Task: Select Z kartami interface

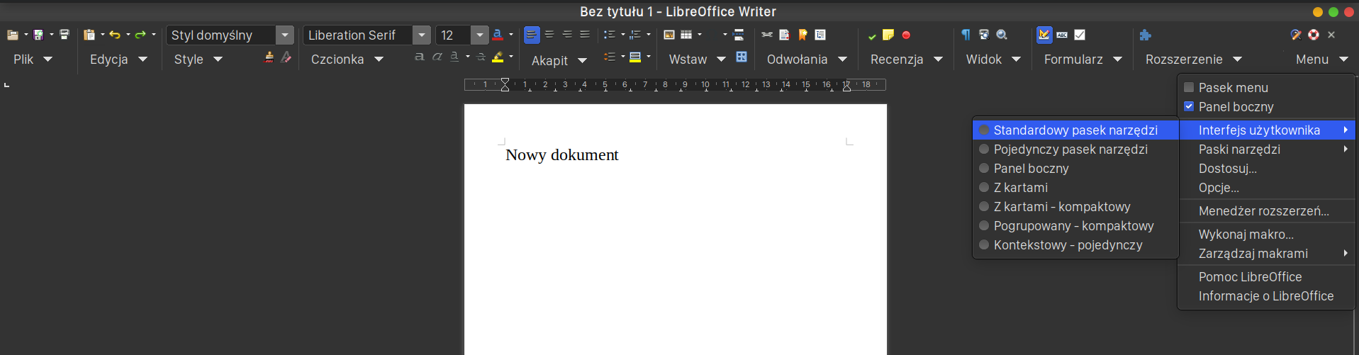Action: point(1075,188)
